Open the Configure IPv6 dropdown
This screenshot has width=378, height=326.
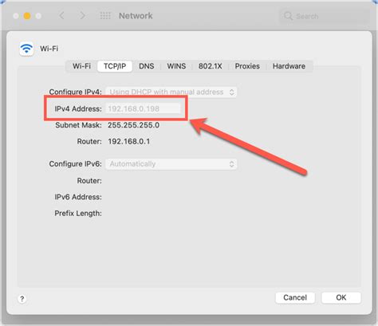click(171, 164)
